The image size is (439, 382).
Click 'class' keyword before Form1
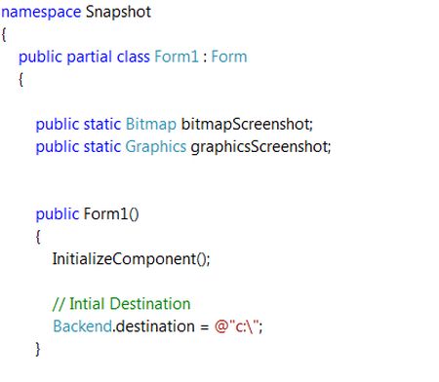tap(134, 57)
